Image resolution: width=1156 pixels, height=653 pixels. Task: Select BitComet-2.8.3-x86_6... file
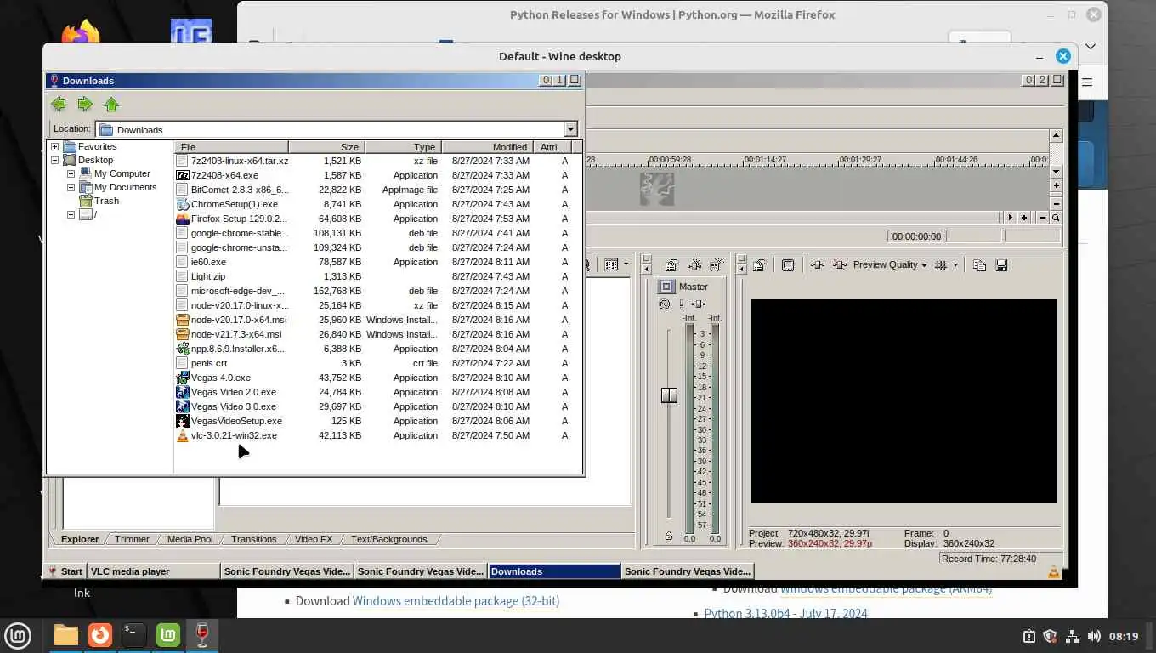tap(240, 190)
